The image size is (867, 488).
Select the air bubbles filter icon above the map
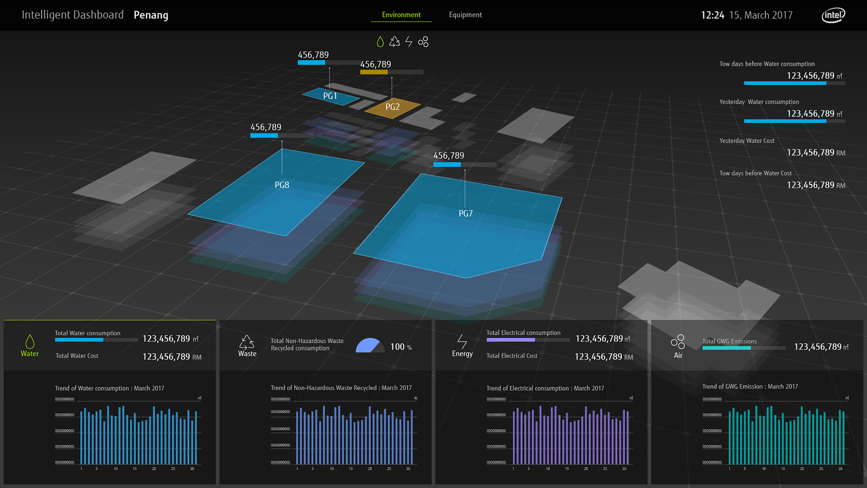point(423,42)
